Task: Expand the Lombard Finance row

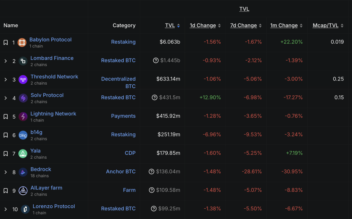Action: pyautogui.click(x=5, y=61)
